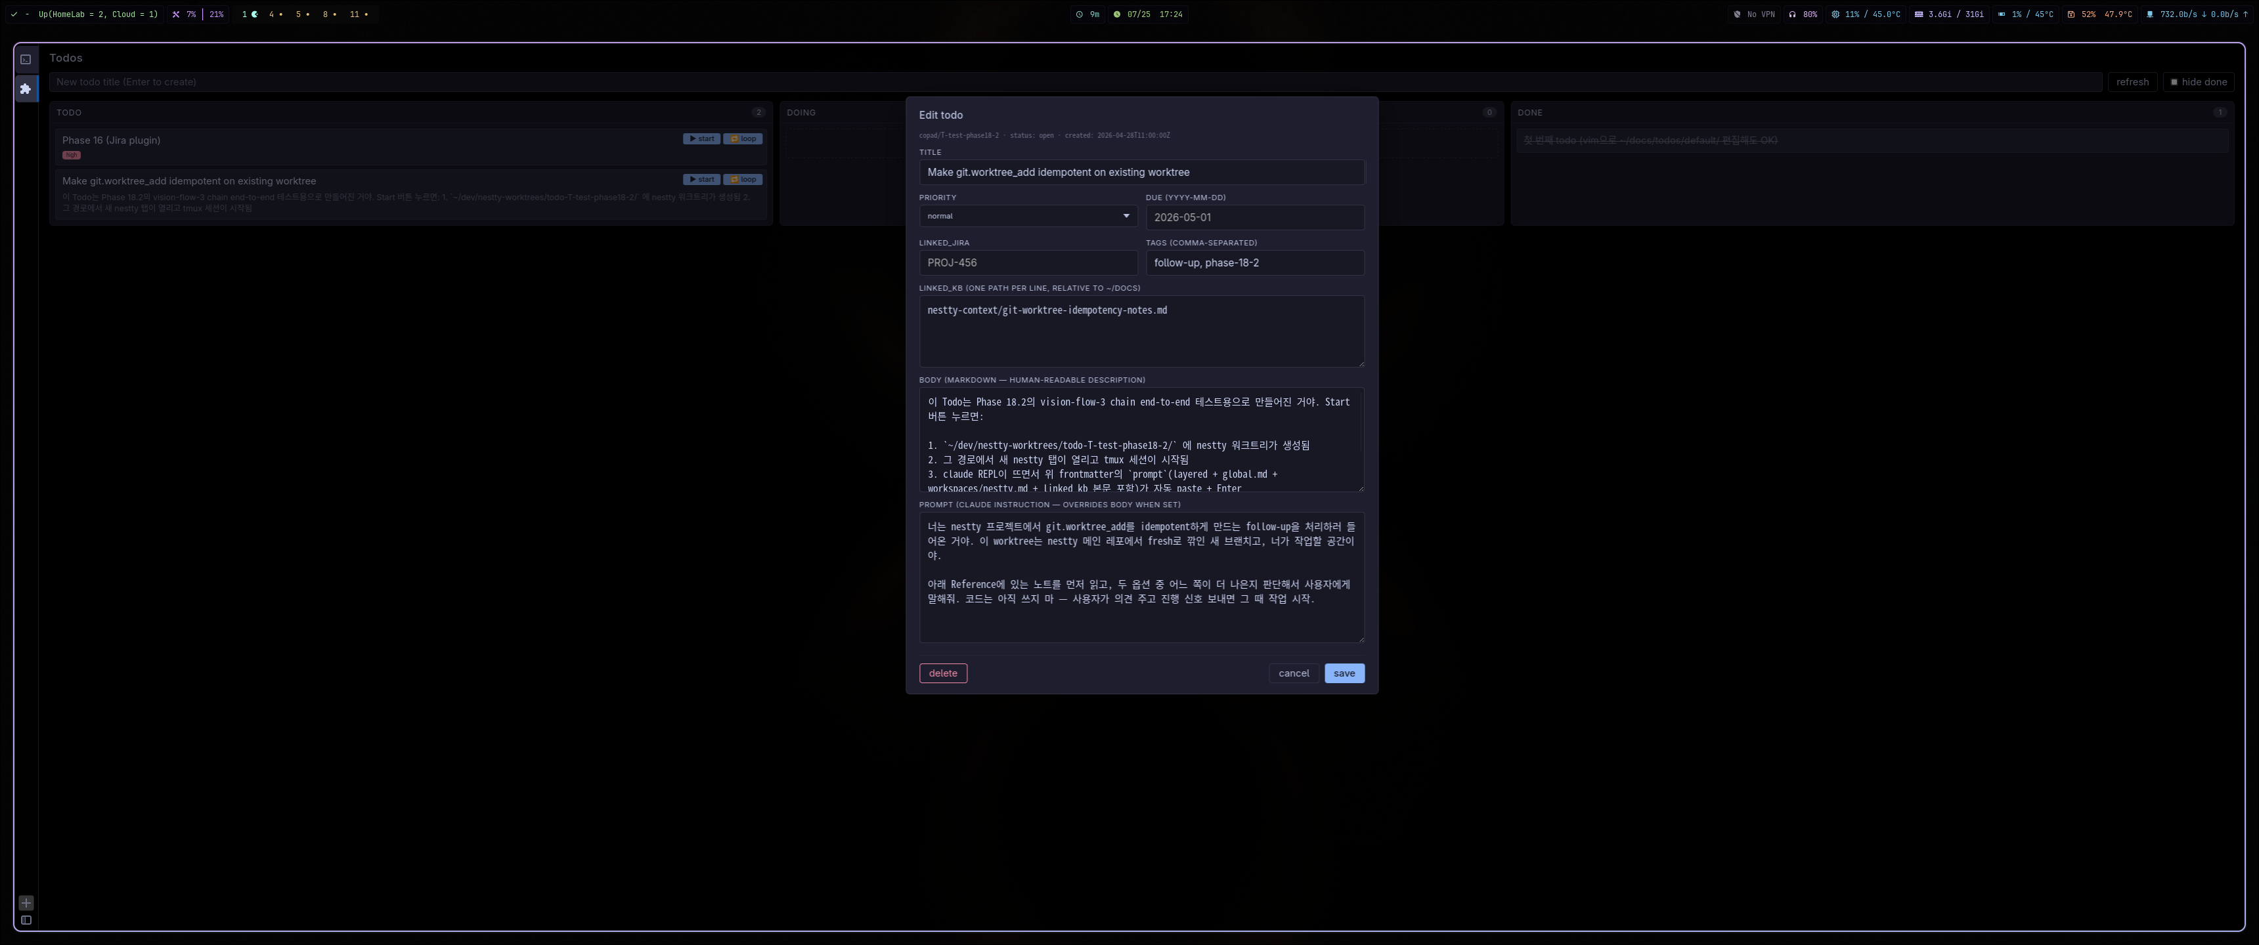Viewport: 2259px width, 945px height.
Task: Start the Make git.worktree_add todo card
Action: tap(701, 180)
